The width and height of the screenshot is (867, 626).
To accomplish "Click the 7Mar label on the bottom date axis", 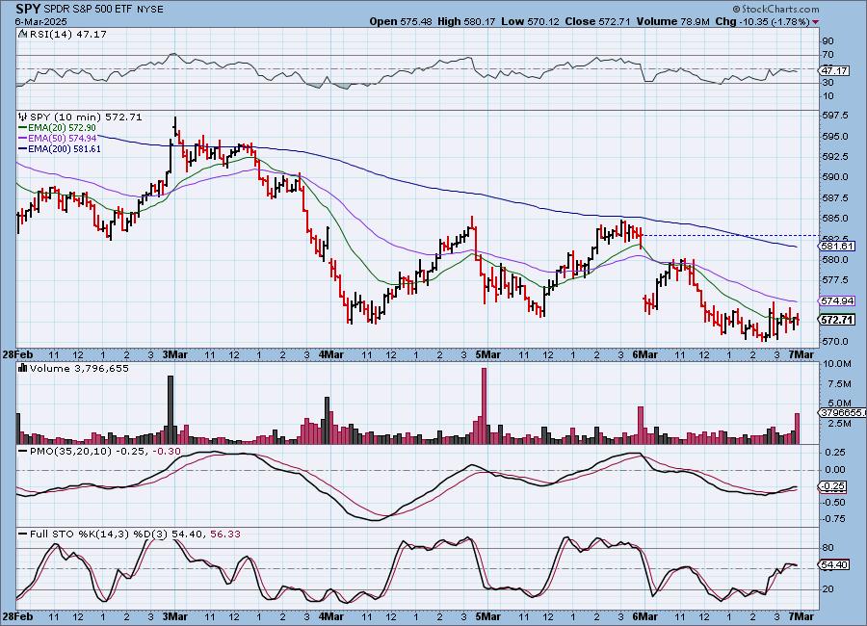I will (801, 616).
